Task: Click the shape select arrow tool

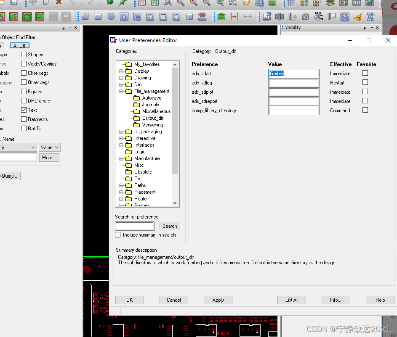Action: (124, 17)
